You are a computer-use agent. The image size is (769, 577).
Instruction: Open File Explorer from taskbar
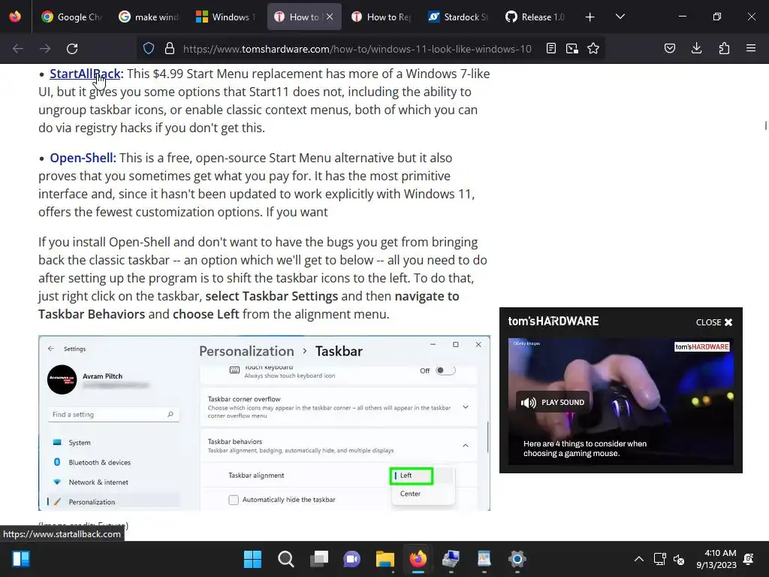[385, 559]
